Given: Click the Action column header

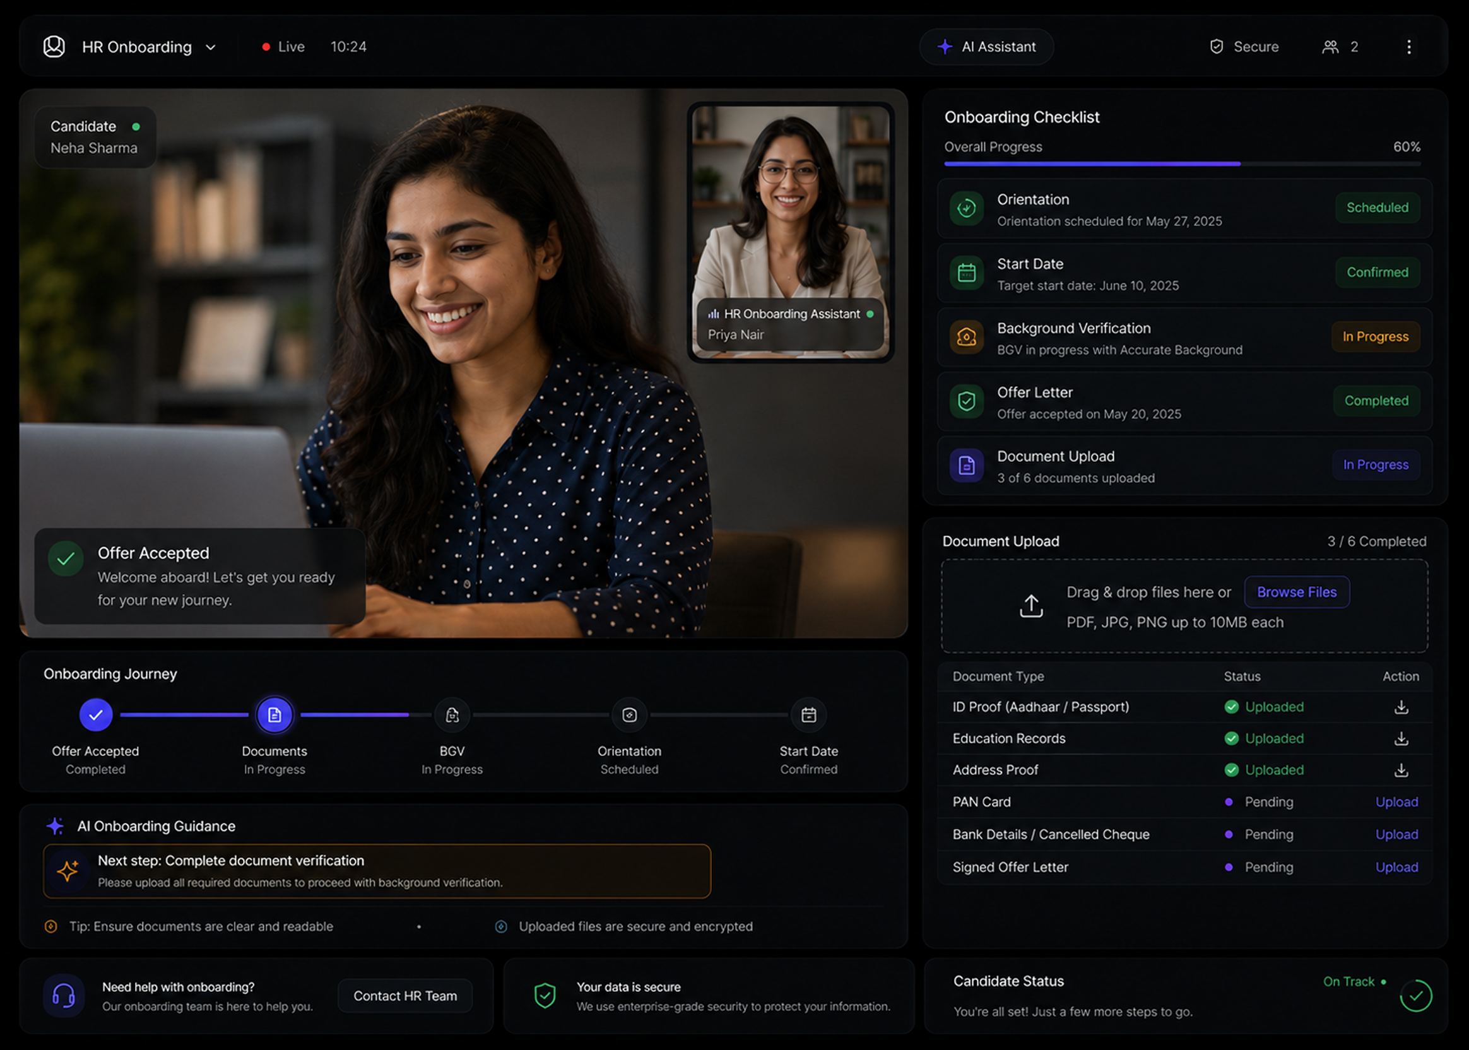Looking at the screenshot, I should 1400,676.
